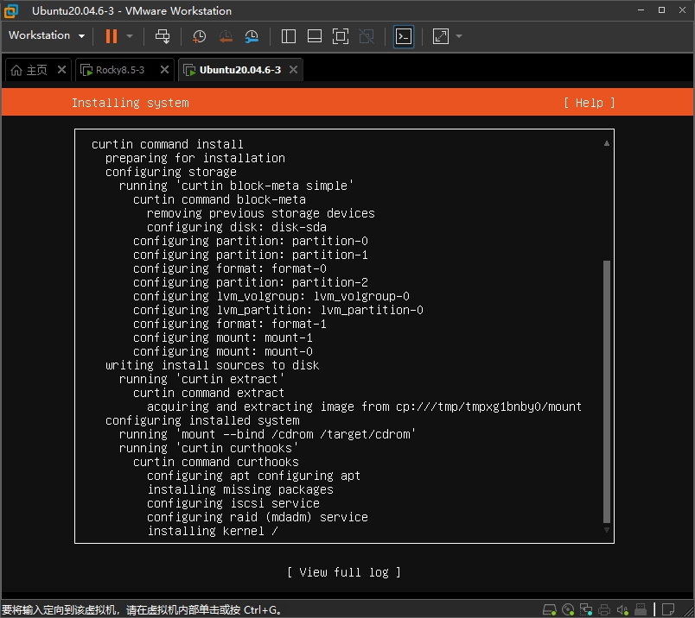
Task: Click the log scroll down arrow
Action: [x=607, y=530]
